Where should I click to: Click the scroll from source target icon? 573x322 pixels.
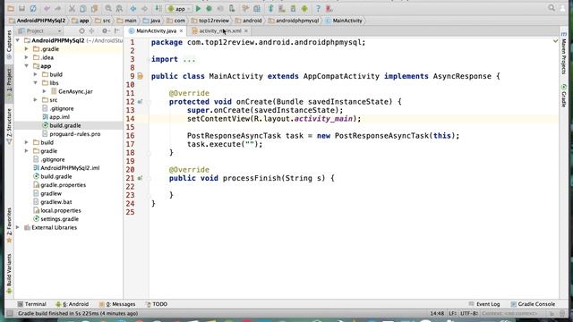coord(81,31)
